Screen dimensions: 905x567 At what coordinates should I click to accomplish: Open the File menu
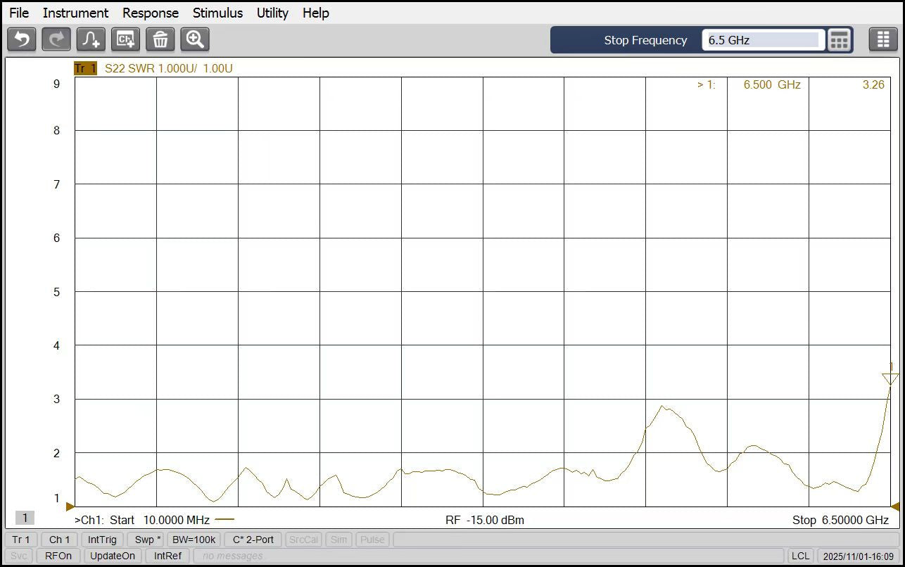point(19,13)
